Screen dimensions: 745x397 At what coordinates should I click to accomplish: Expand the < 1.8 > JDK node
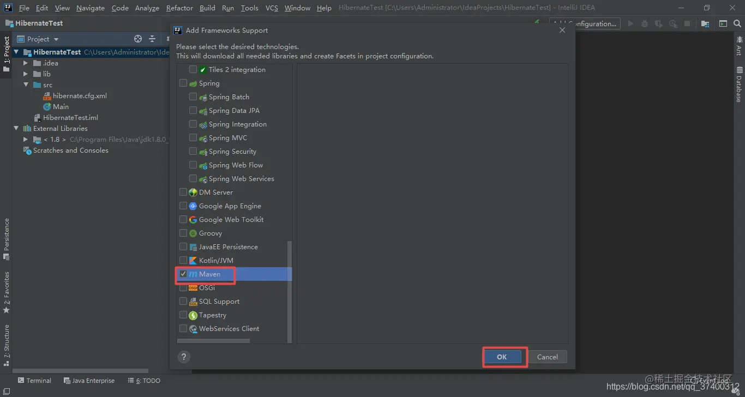click(x=26, y=140)
